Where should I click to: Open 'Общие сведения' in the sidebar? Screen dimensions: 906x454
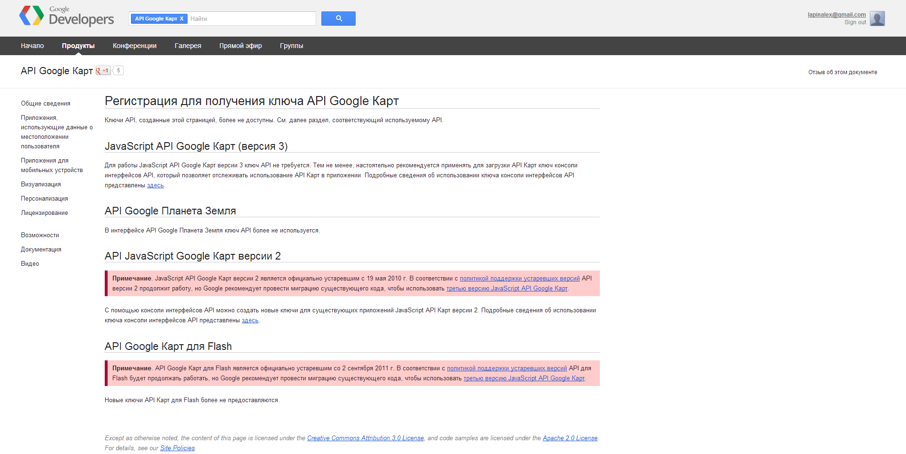pos(46,103)
